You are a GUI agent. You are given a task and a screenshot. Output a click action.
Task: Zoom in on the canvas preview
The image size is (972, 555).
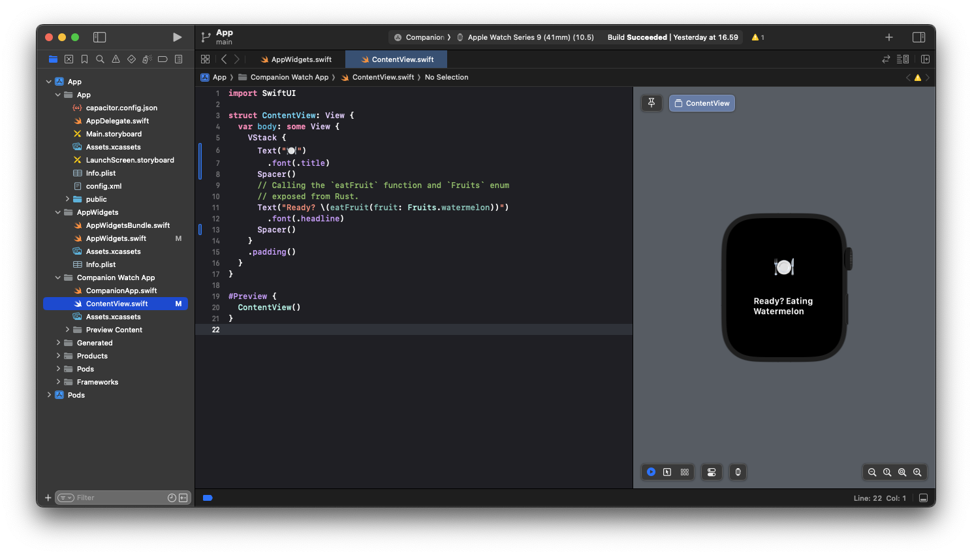pos(917,472)
